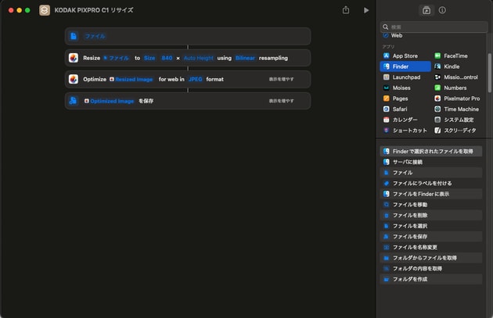Viewport: 493px width, 318px height.
Task: Click the Share shortcut icon
Action: pos(346,10)
